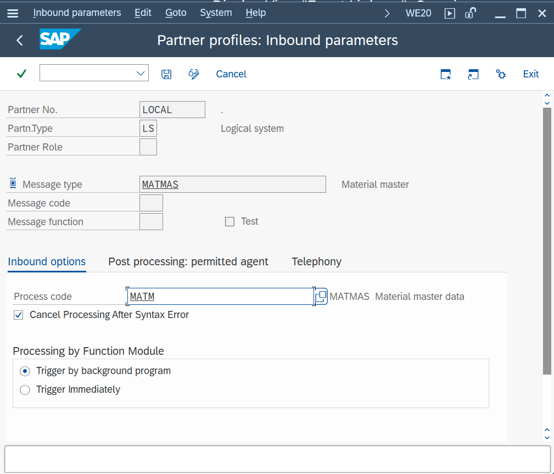Click the create new session window icon
Image resolution: width=554 pixels, height=474 pixels.
click(x=446, y=74)
